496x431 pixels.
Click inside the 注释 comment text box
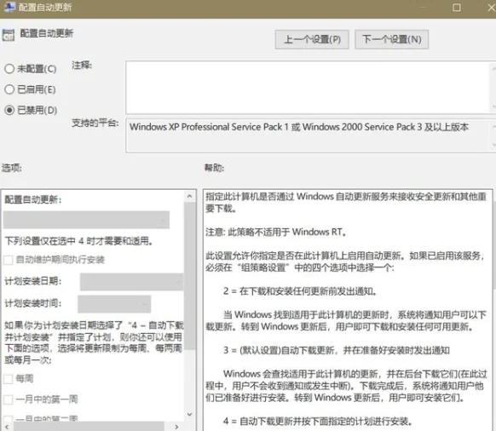click(308, 87)
